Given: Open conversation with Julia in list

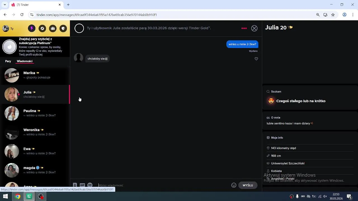Looking at the screenshot, I should (35, 94).
